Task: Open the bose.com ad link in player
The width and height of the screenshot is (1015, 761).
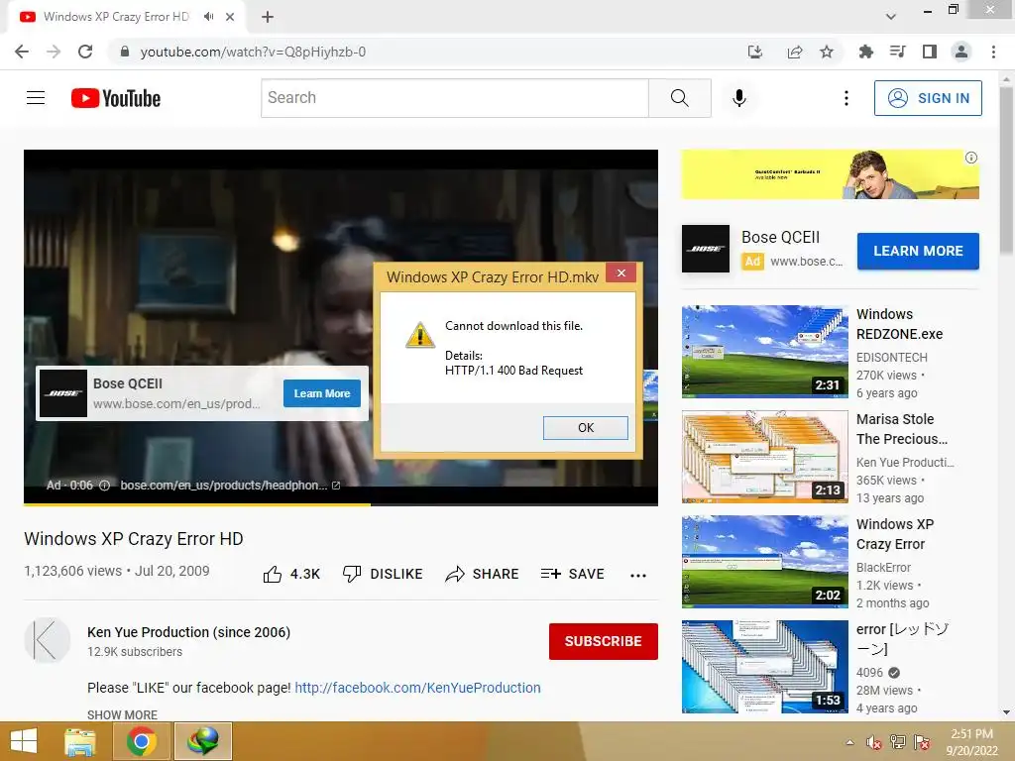Action: [x=230, y=486]
